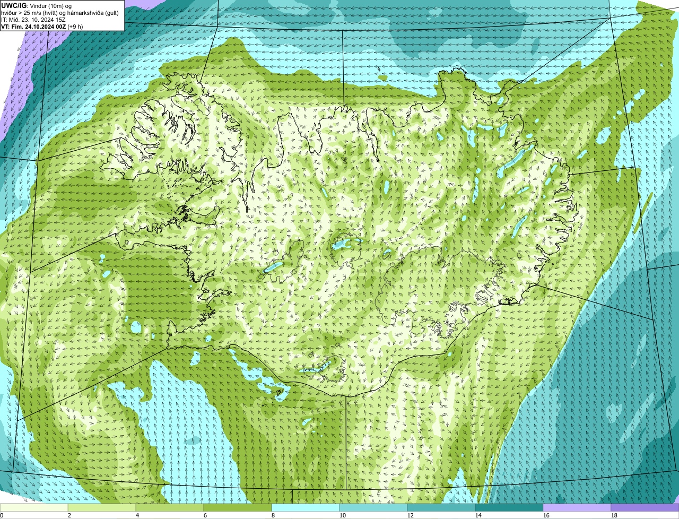The width and height of the screenshot is (679, 519).
Task: Click the 'VT: Fim. 24.10.2024 00Z (+9 h)' line
Action: (42, 26)
